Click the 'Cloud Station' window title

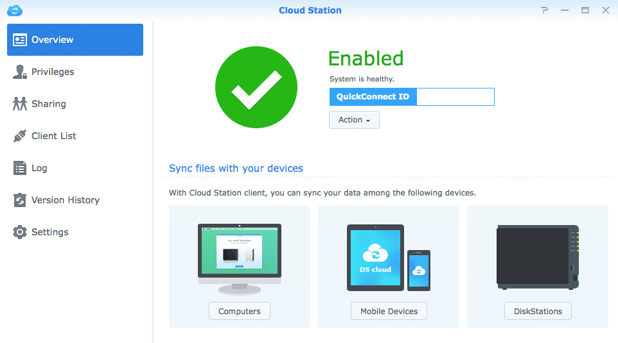(x=310, y=10)
